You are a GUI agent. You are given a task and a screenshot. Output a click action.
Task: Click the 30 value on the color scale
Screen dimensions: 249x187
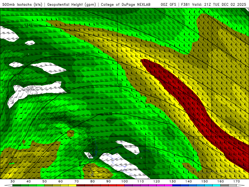pyautogui.click(x=12, y=181)
